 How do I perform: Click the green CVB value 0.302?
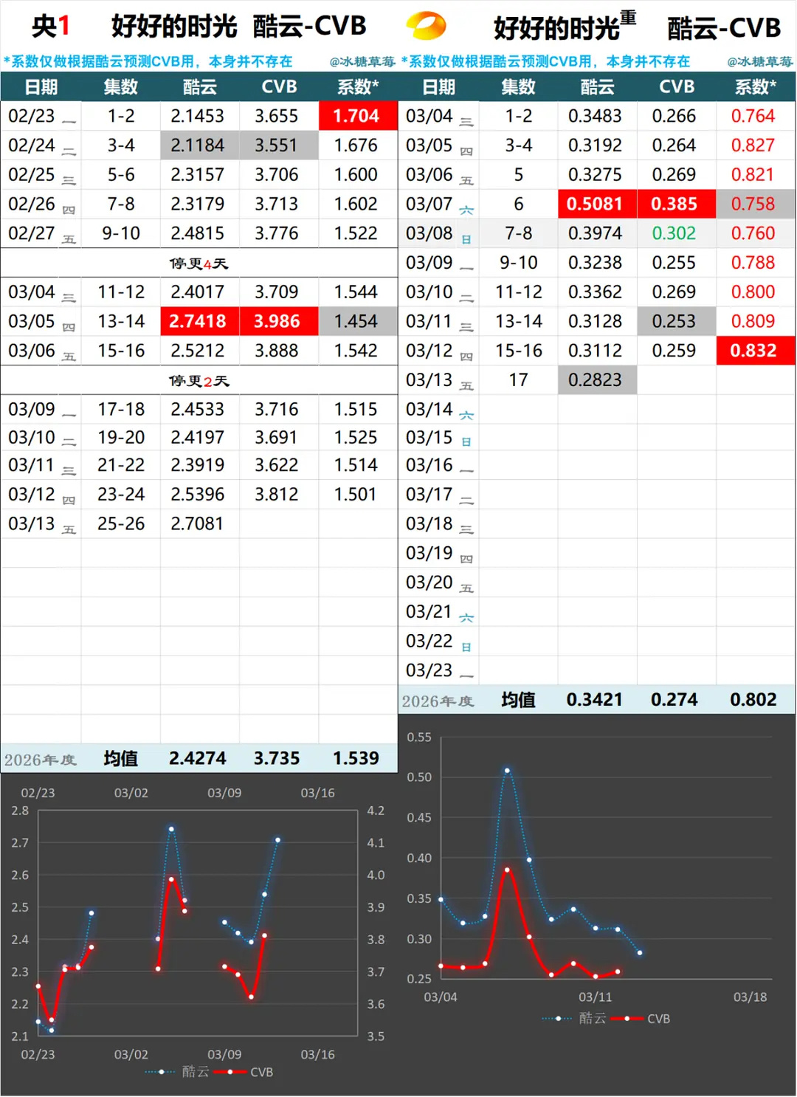(x=674, y=233)
